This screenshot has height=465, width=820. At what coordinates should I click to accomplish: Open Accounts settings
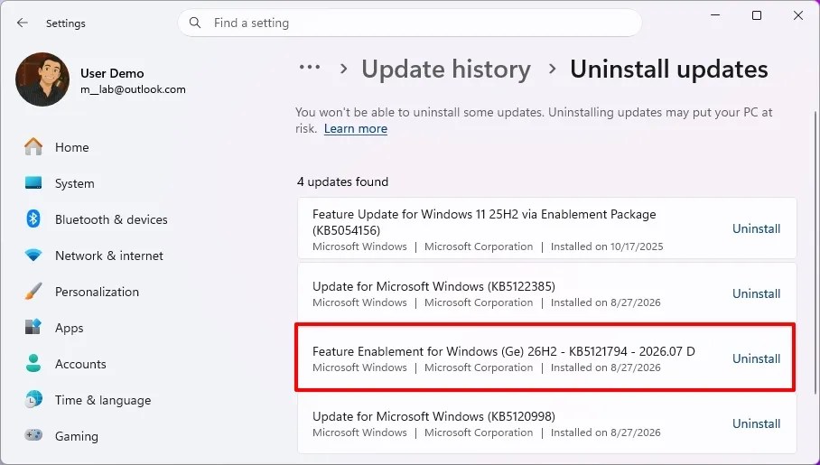(80, 364)
